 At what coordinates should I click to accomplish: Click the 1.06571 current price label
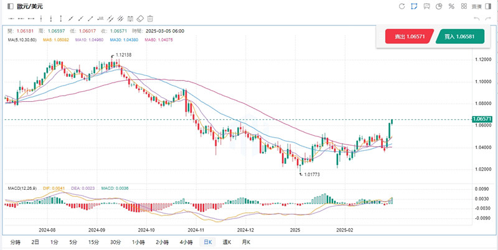click(x=482, y=118)
